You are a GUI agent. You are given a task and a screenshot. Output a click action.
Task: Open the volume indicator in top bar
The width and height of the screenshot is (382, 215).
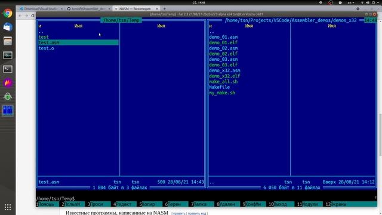coord(368,2)
